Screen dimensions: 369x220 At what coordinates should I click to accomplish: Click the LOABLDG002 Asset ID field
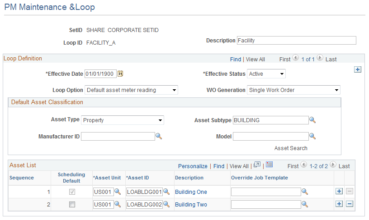(144, 205)
